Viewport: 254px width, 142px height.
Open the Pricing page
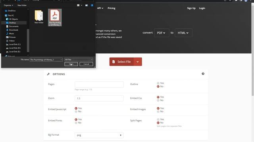click(x=112, y=8)
